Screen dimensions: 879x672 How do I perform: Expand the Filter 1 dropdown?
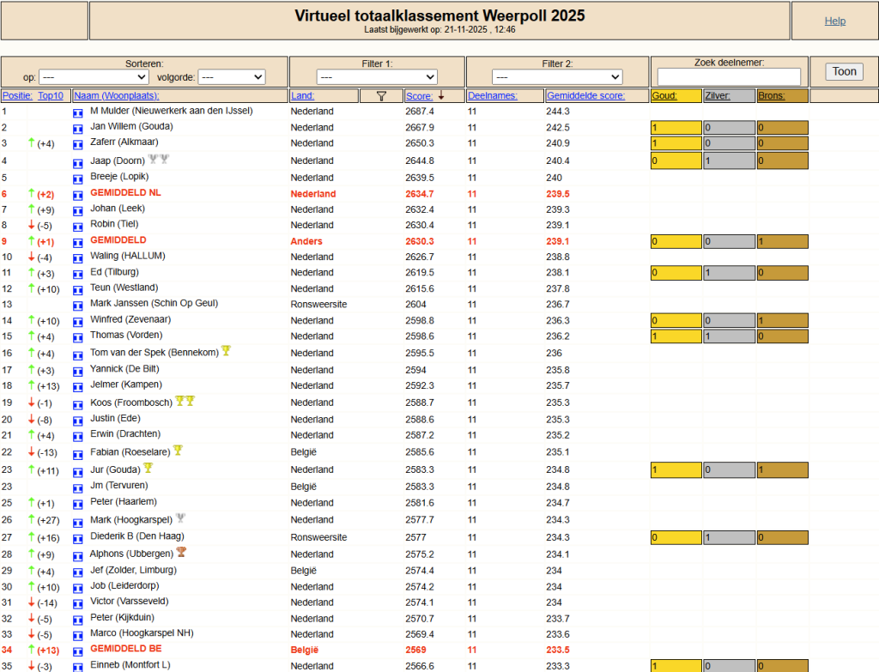[377, 76]
